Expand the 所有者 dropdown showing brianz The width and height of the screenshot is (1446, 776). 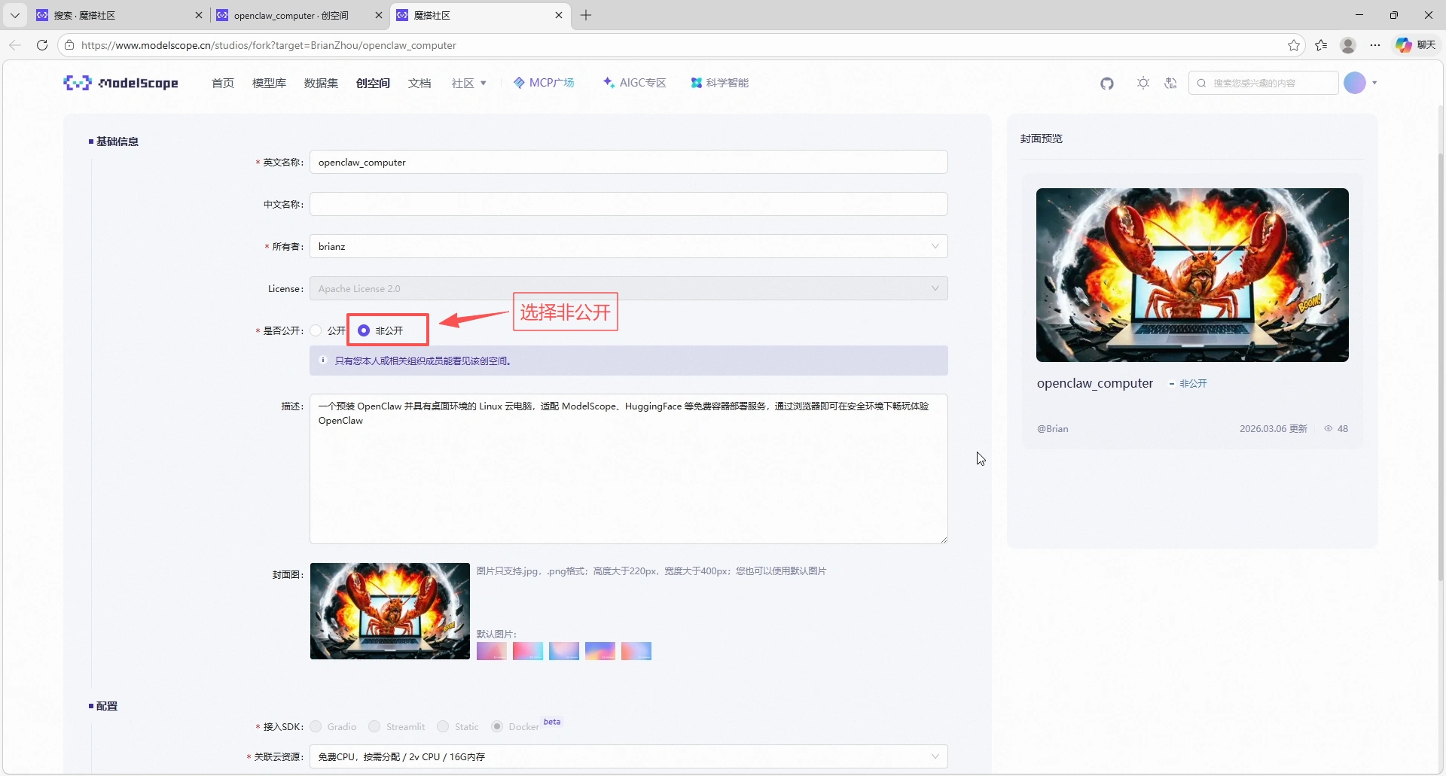(629, 246)
